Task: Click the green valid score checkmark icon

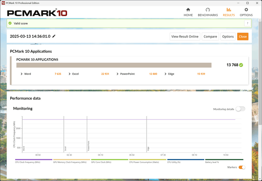Action: click(10, 23)
